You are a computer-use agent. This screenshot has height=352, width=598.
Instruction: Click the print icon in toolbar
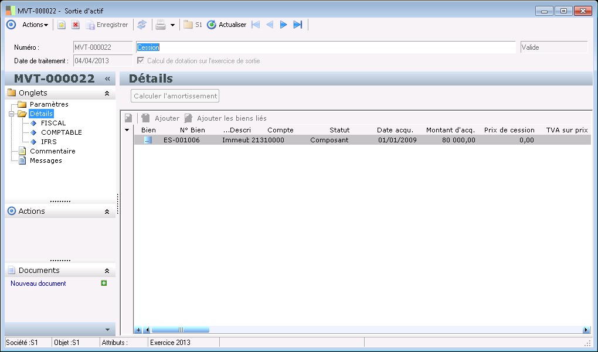pyautogui.click(x=160, y=25)
